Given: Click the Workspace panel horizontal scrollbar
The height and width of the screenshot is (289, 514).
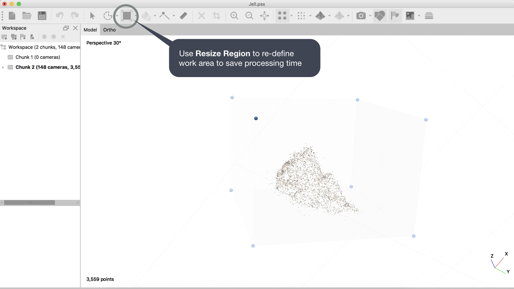Looking at the screenshot, I should click(x=29, y=203).
